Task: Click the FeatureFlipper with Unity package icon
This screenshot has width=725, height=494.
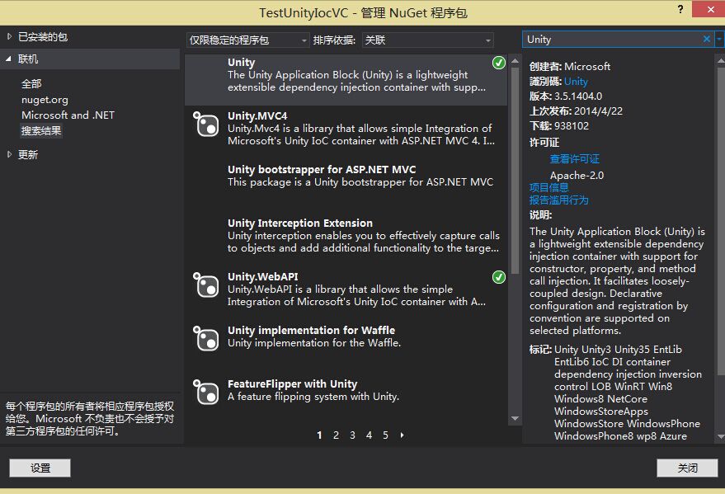Action: 205,393
